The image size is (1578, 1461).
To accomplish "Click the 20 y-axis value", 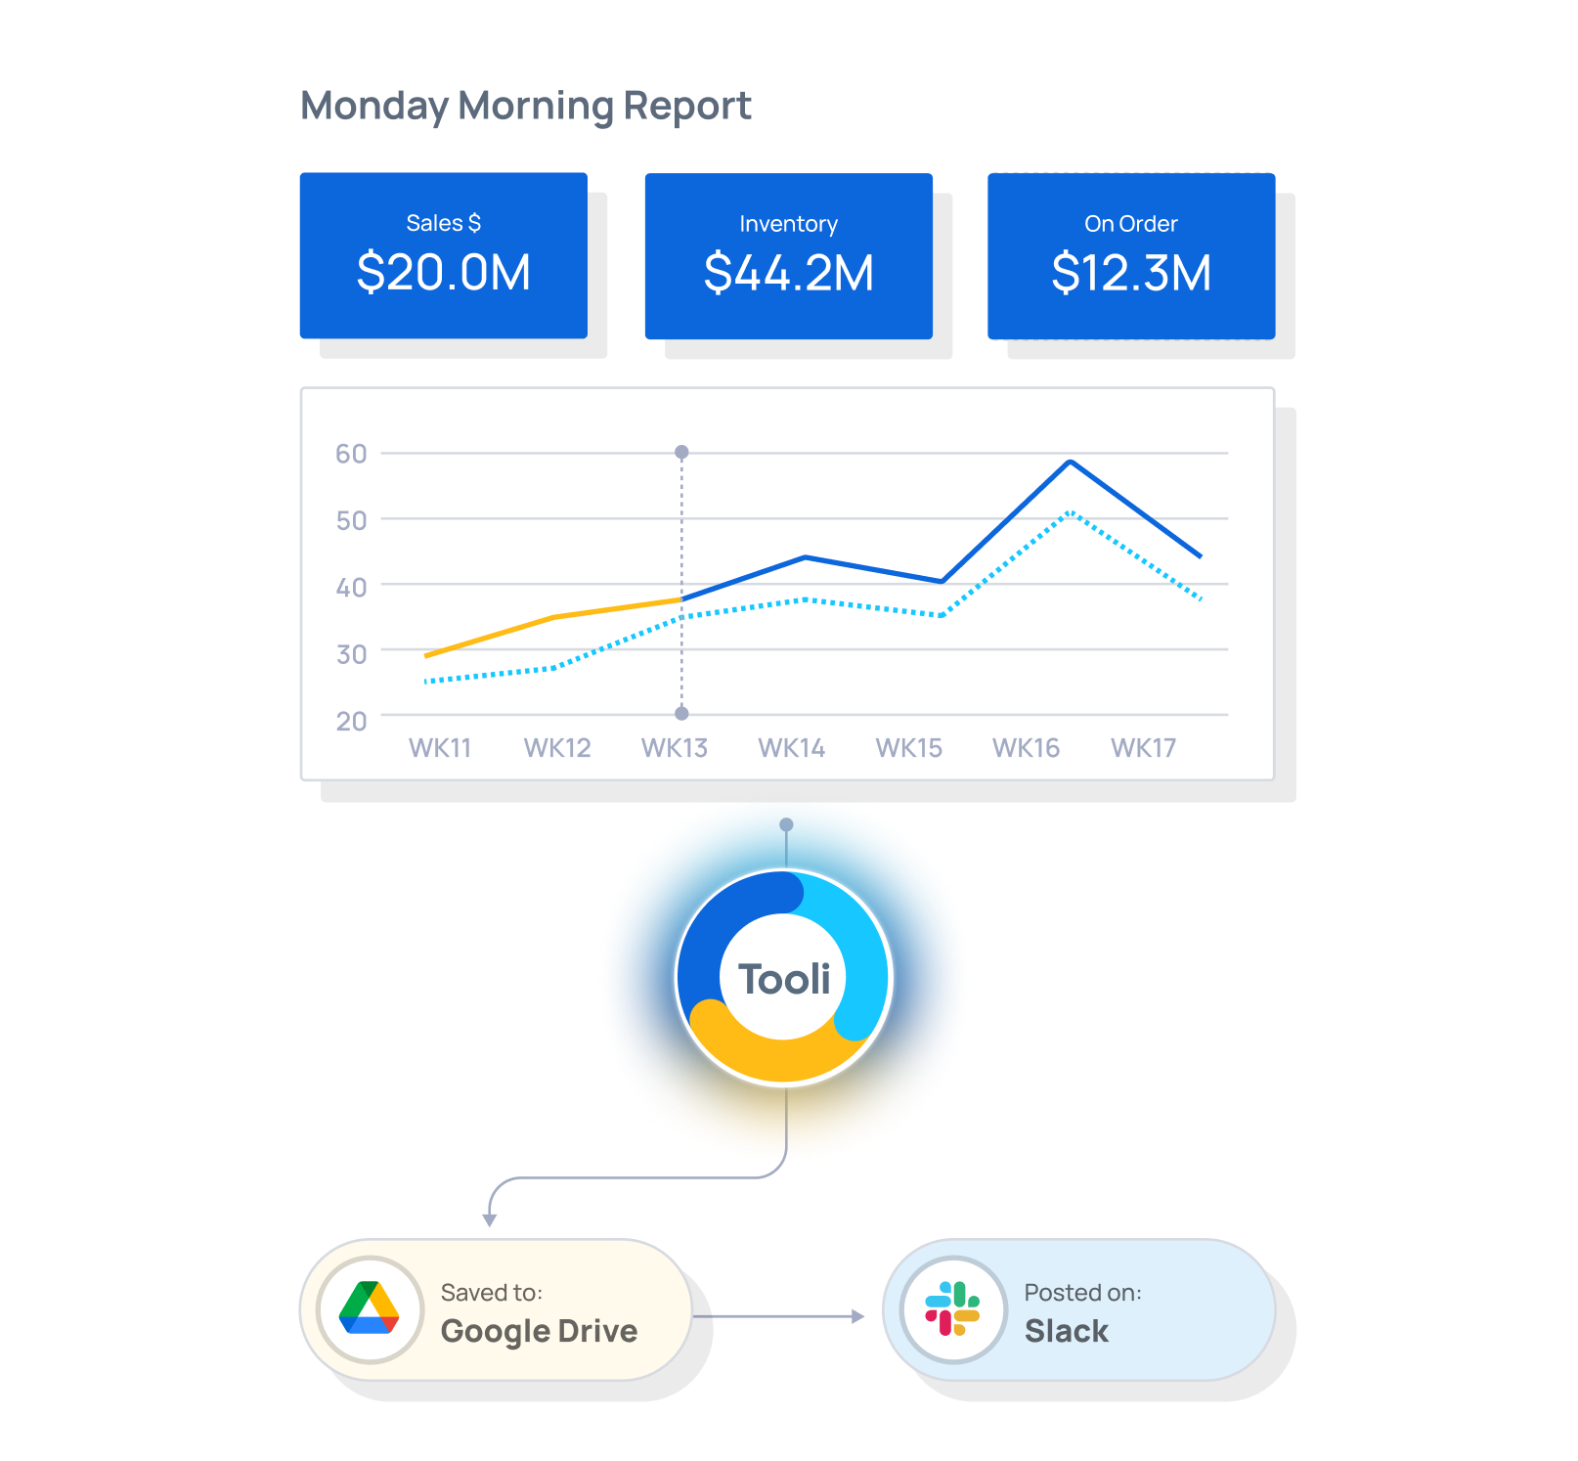I will coord(352,722).
